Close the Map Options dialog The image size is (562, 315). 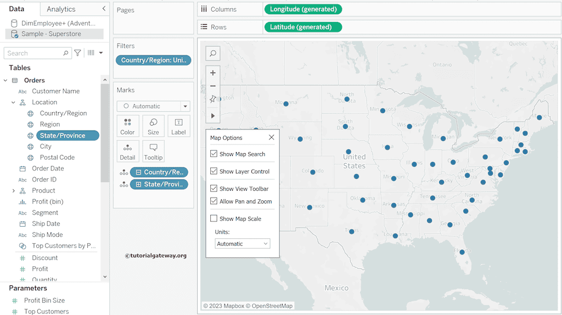pyautogui.click(x=271, y=138)
